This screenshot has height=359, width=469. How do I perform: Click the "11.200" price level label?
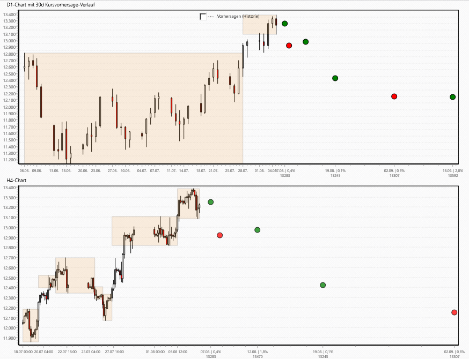[x=10, y=160]
